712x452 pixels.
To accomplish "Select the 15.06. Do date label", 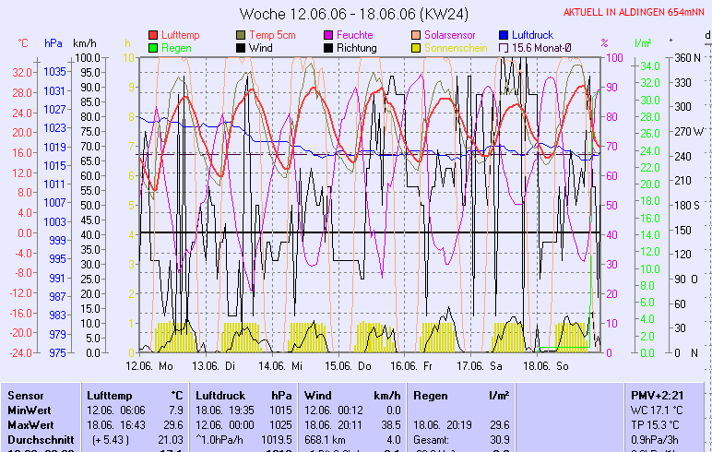I will pyautogui.click(x=352, y=365).
